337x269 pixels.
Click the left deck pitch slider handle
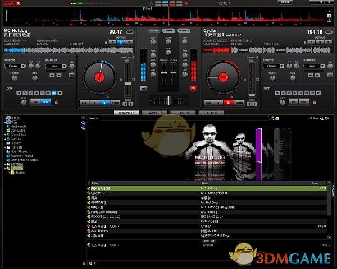click(x=128, y=84)
